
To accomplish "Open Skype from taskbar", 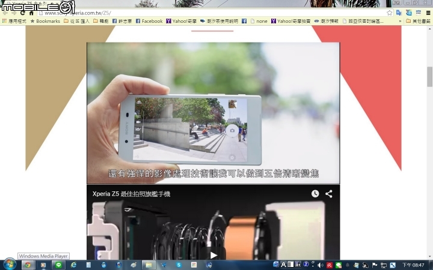I will click(x=179, y=265).
